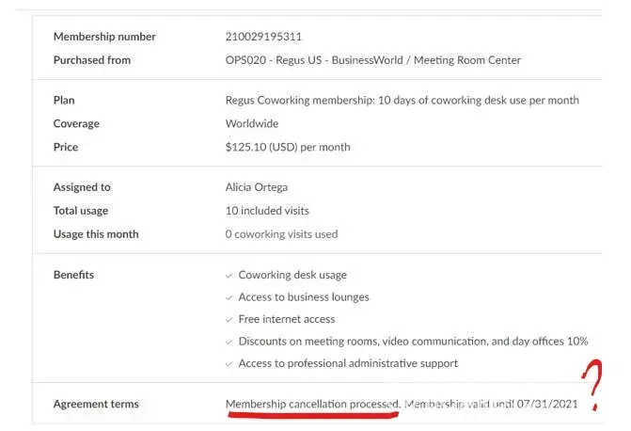
Task: Click the Benefits section label
Action: pyautogui.click(x=73, y=276)
